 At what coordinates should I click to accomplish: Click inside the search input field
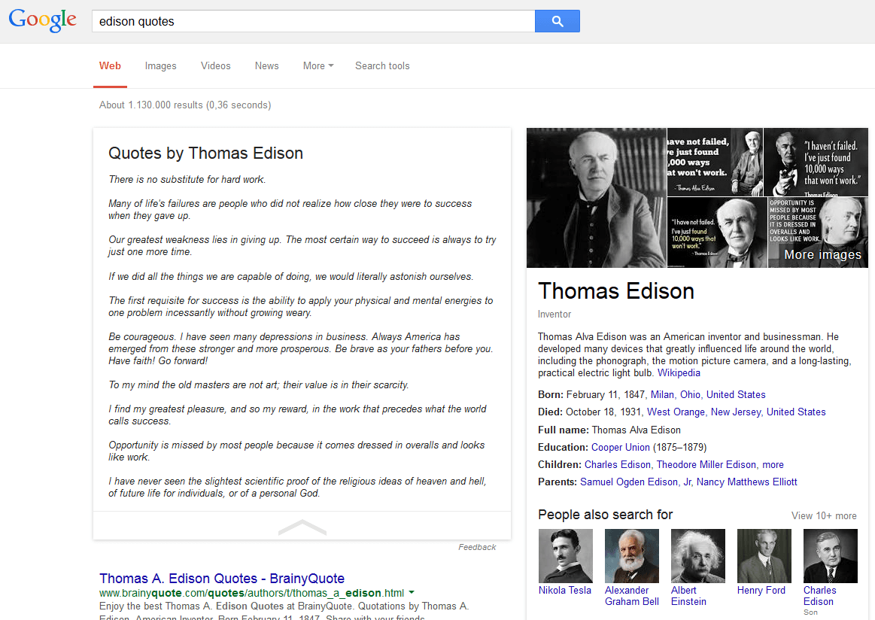pos(301,20)
